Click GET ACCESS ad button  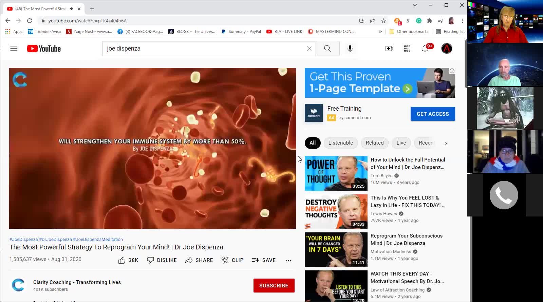433,114
